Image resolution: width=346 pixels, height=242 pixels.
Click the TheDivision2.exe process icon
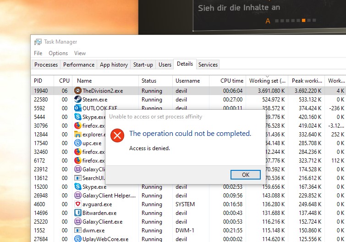pos(77,91)
